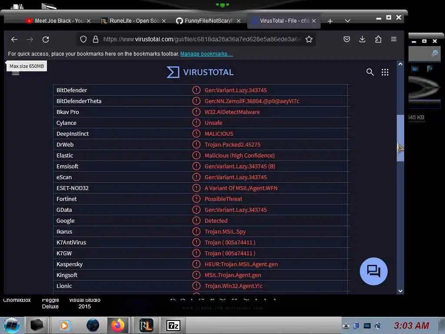View site security padlock info
The width and height of the screenshot is (445, 334).
click(x=96, y=39)
